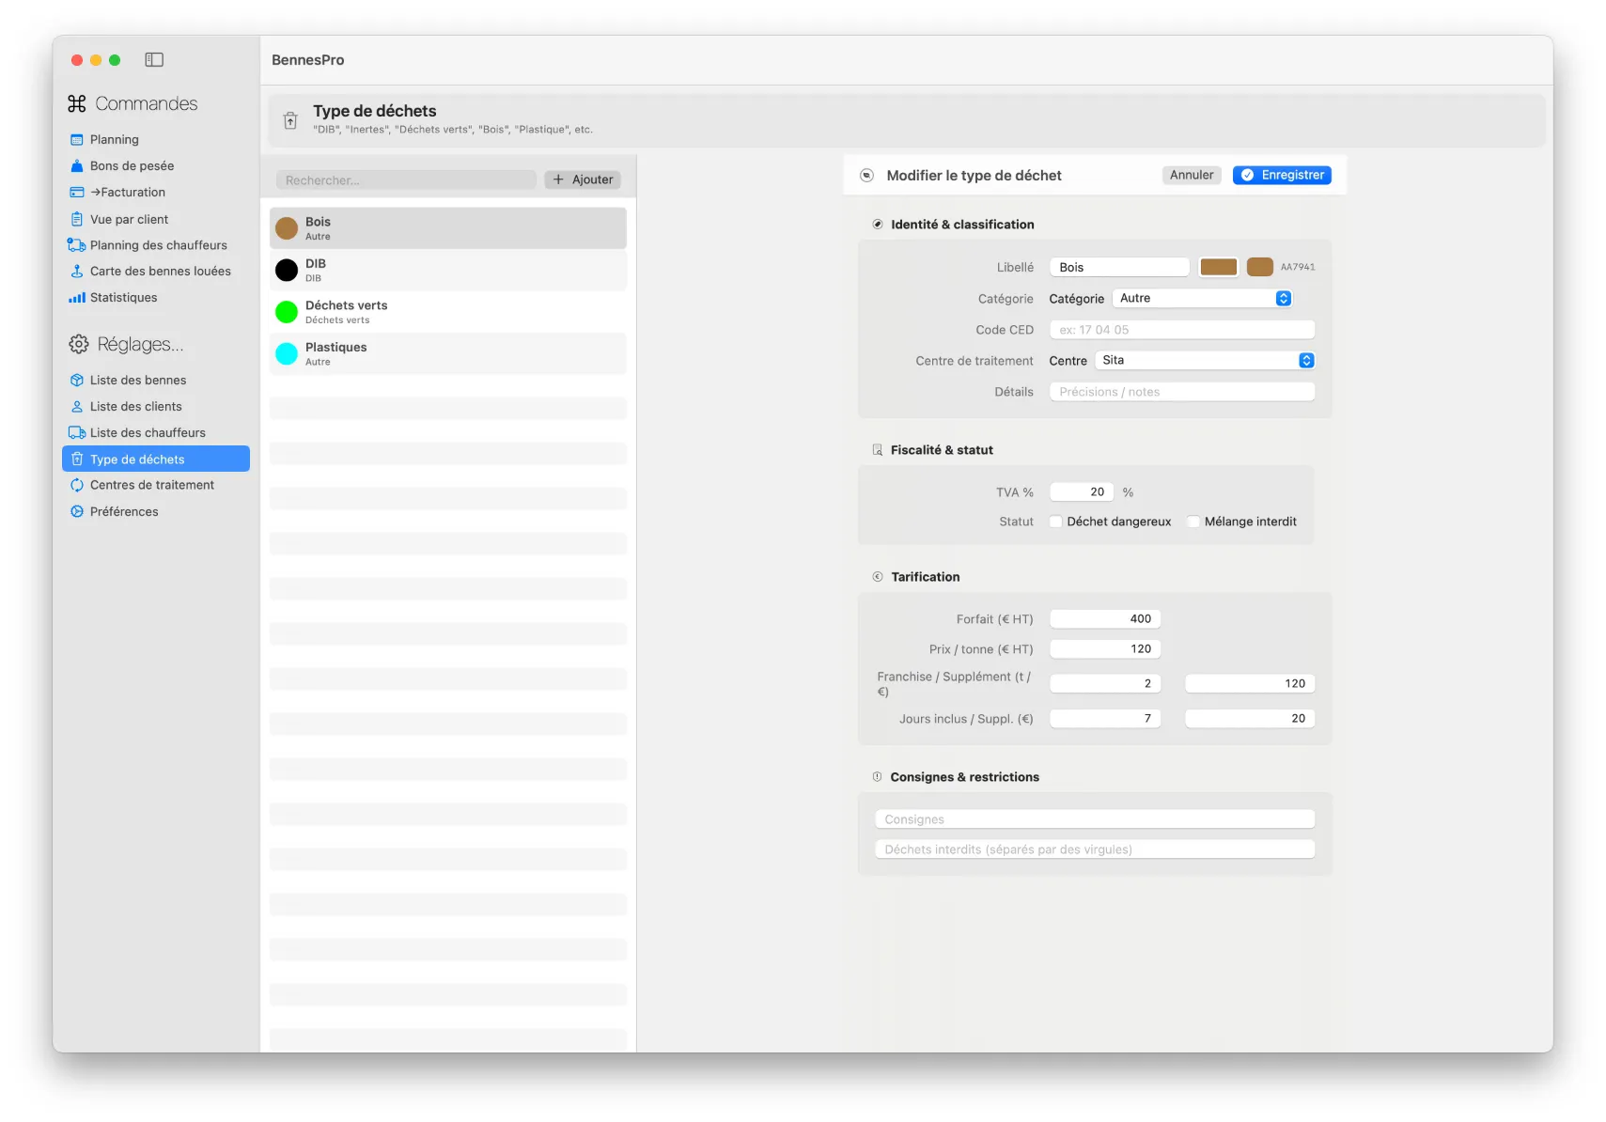Add a new waste type with Ajouter
Screen dimensions: 1606x1122
pyautogui.click(x=583, y=180)
